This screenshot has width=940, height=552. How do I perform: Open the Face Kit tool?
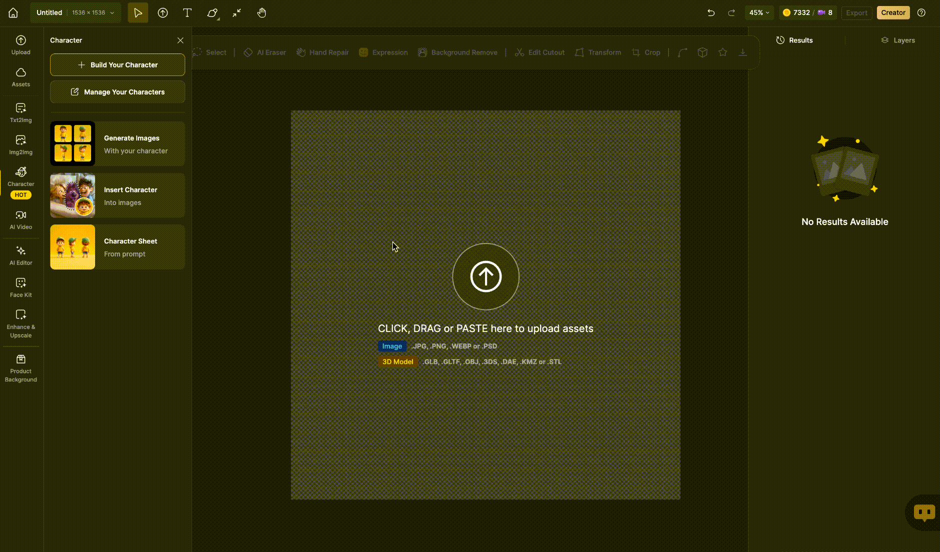click(x=21, y=287)
